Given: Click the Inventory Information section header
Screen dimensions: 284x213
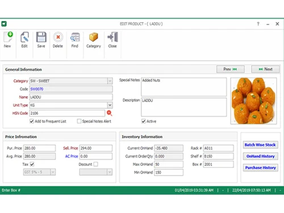Looking at the screenshot, I should tap(142, 137).
